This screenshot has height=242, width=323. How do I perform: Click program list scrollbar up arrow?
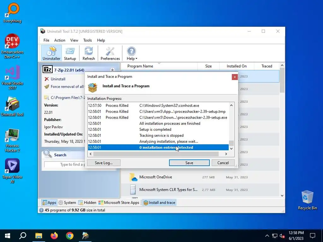(282, 66)
